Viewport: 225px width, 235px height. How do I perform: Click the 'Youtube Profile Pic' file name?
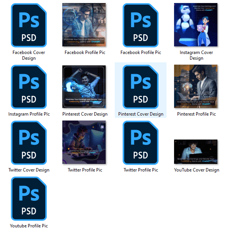29,226
